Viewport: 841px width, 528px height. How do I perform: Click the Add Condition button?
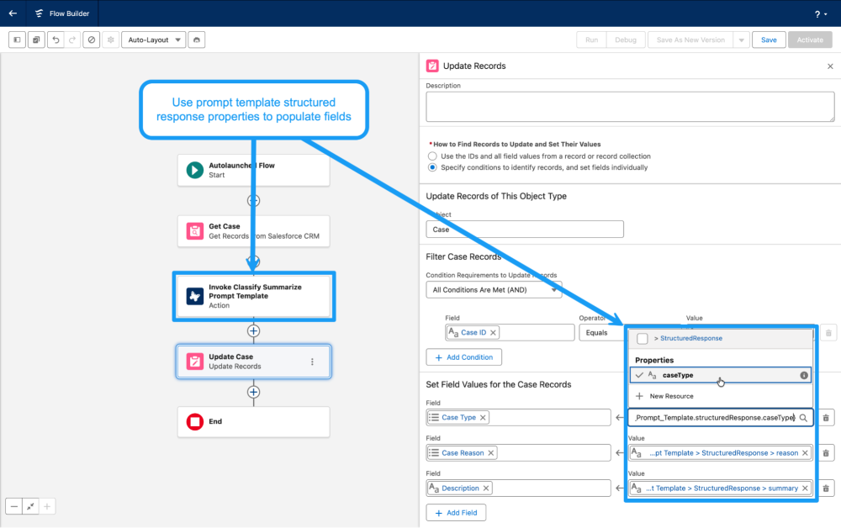point(463,356)
